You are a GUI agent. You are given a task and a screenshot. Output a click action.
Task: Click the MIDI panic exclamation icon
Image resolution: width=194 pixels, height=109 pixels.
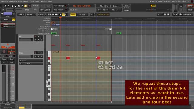pyautogui.click(x=2, y=6)
